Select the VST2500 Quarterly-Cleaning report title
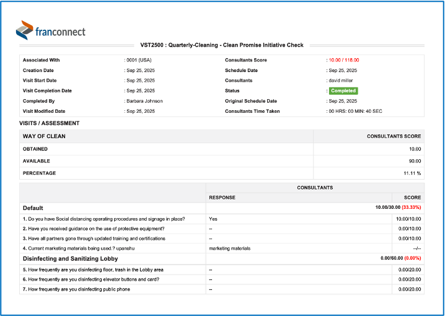This screenshot has width=445, height=316. pos(222,45)
